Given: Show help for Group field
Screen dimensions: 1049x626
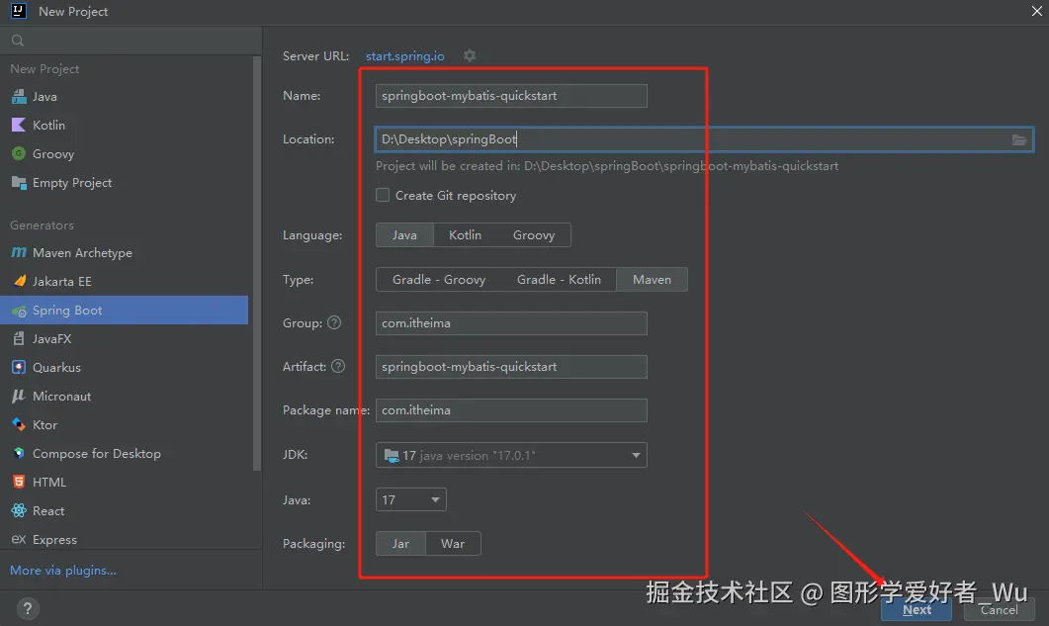Looking at the screenshot, I should coord(334,322).
